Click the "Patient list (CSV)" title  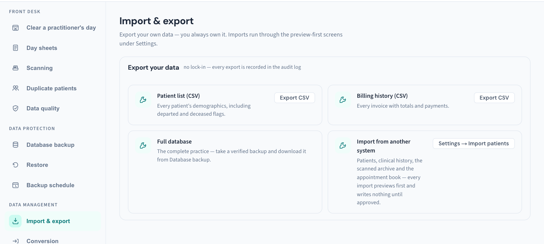[178, 96]
